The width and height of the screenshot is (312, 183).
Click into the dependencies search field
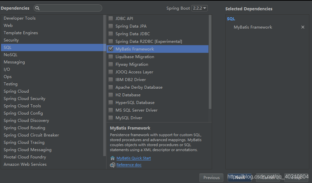point(68,8)
